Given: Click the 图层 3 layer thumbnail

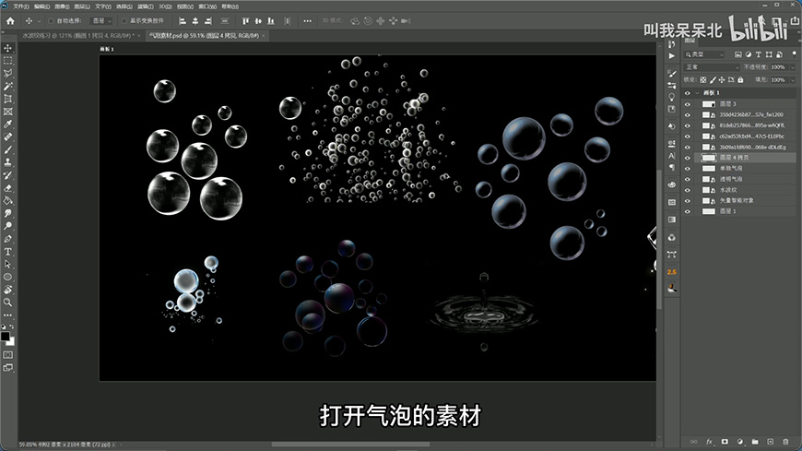Looking at the screenshot, I should [x=709, y=104].
